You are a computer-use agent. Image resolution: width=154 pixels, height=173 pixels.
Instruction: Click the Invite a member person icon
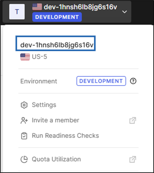click(x=24, y=121)
